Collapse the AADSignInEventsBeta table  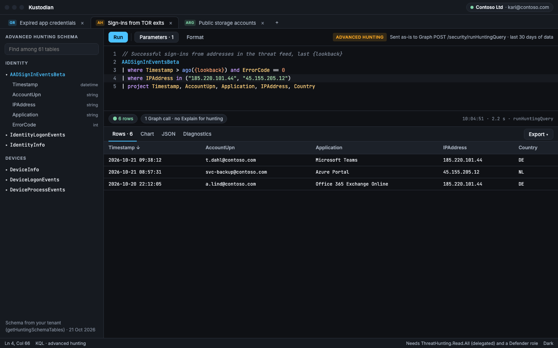click(x=7, y=75)
